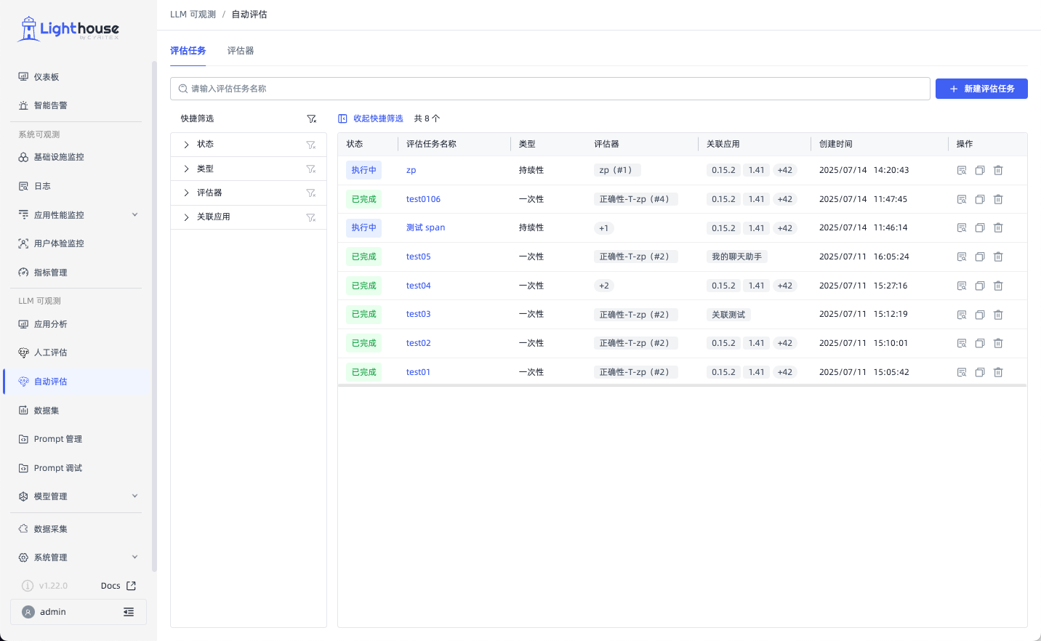Delete the test02 task
Image resolution: width=1041 pixels, height=641 pixels.
coord(998,343)
